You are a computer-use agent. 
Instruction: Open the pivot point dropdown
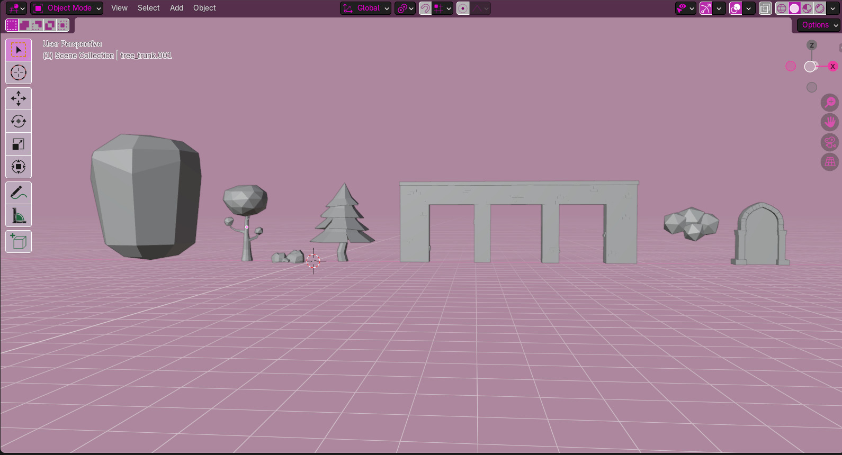click(405, 8)
